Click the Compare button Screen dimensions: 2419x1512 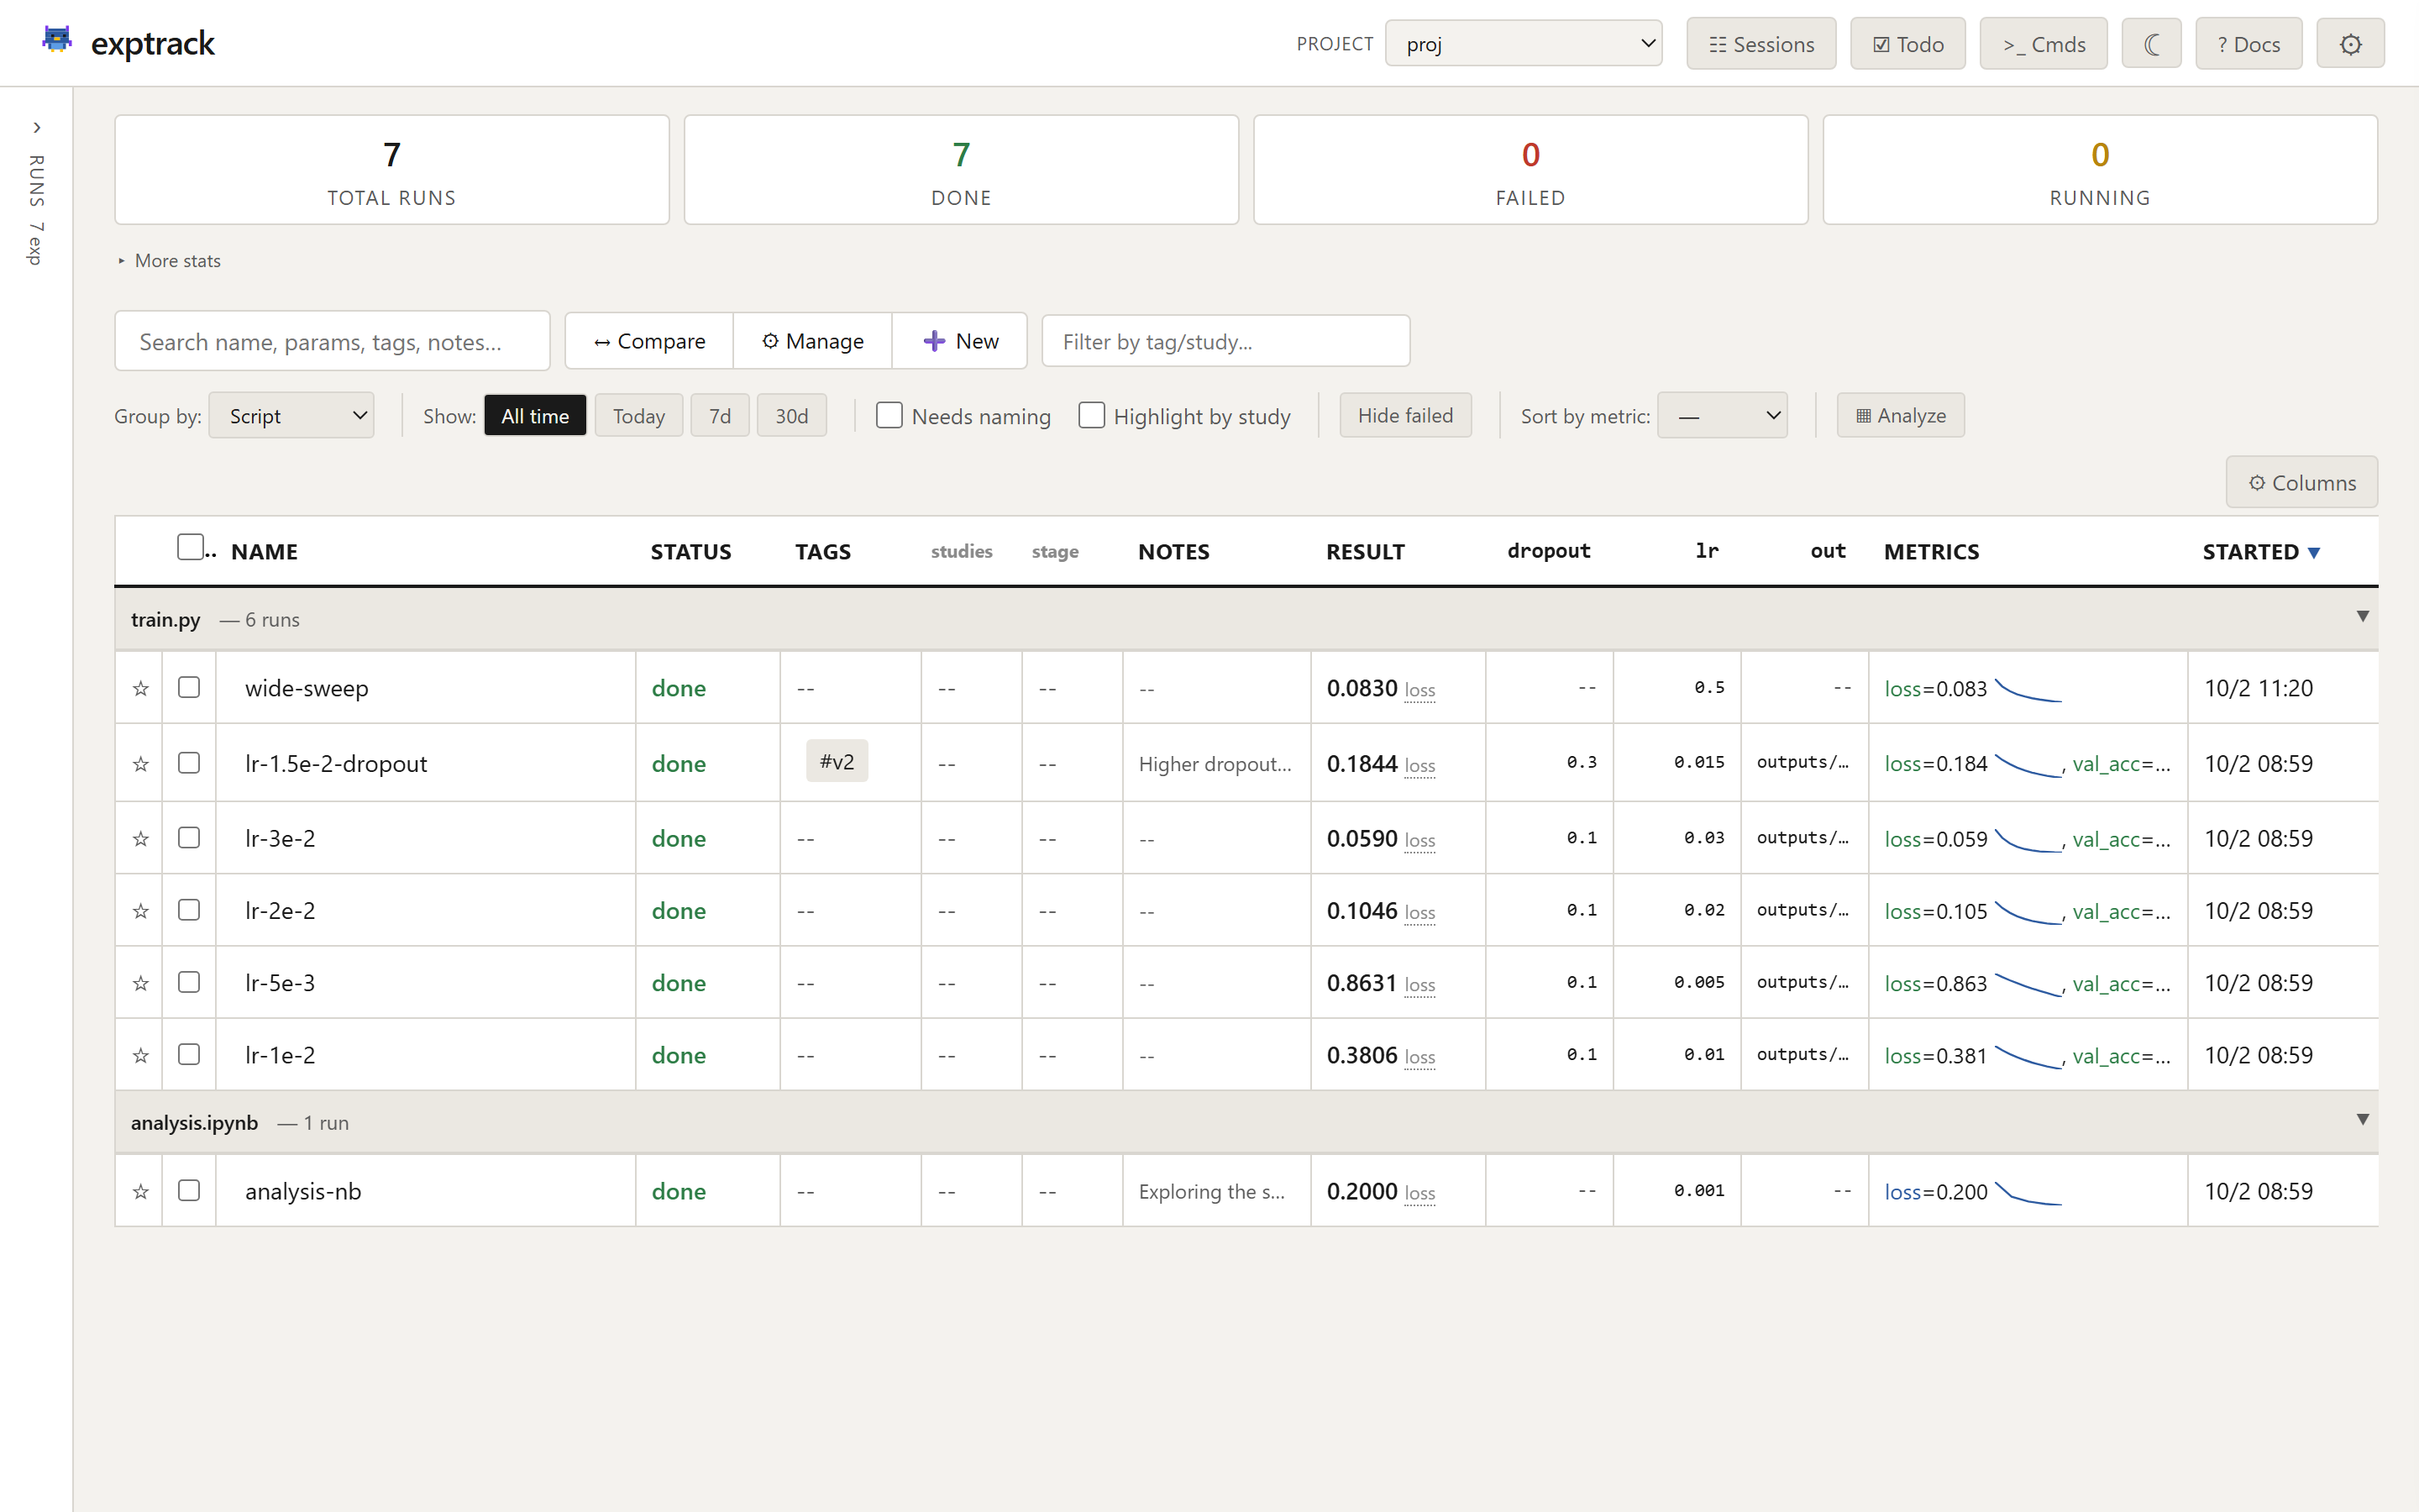point(648,341)
